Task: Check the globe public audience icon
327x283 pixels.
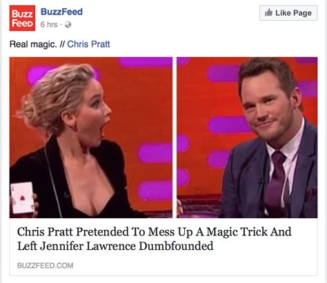Action: coord(68,25)
